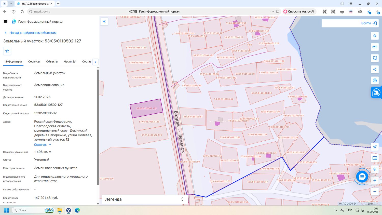Bookmark the page in the address bar
The width and height of the screenshot is (382, 215).
pos(278,11)
